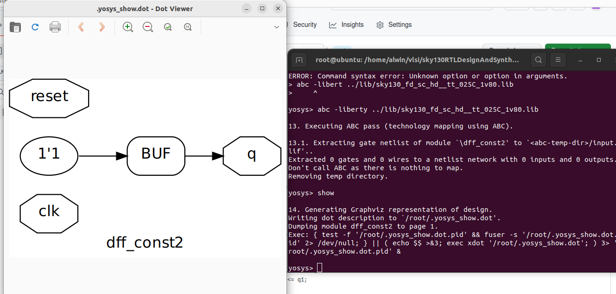Select the BUF node in the schematic
The width and height of the screenshot is (616, 294).
coord(156,156)
